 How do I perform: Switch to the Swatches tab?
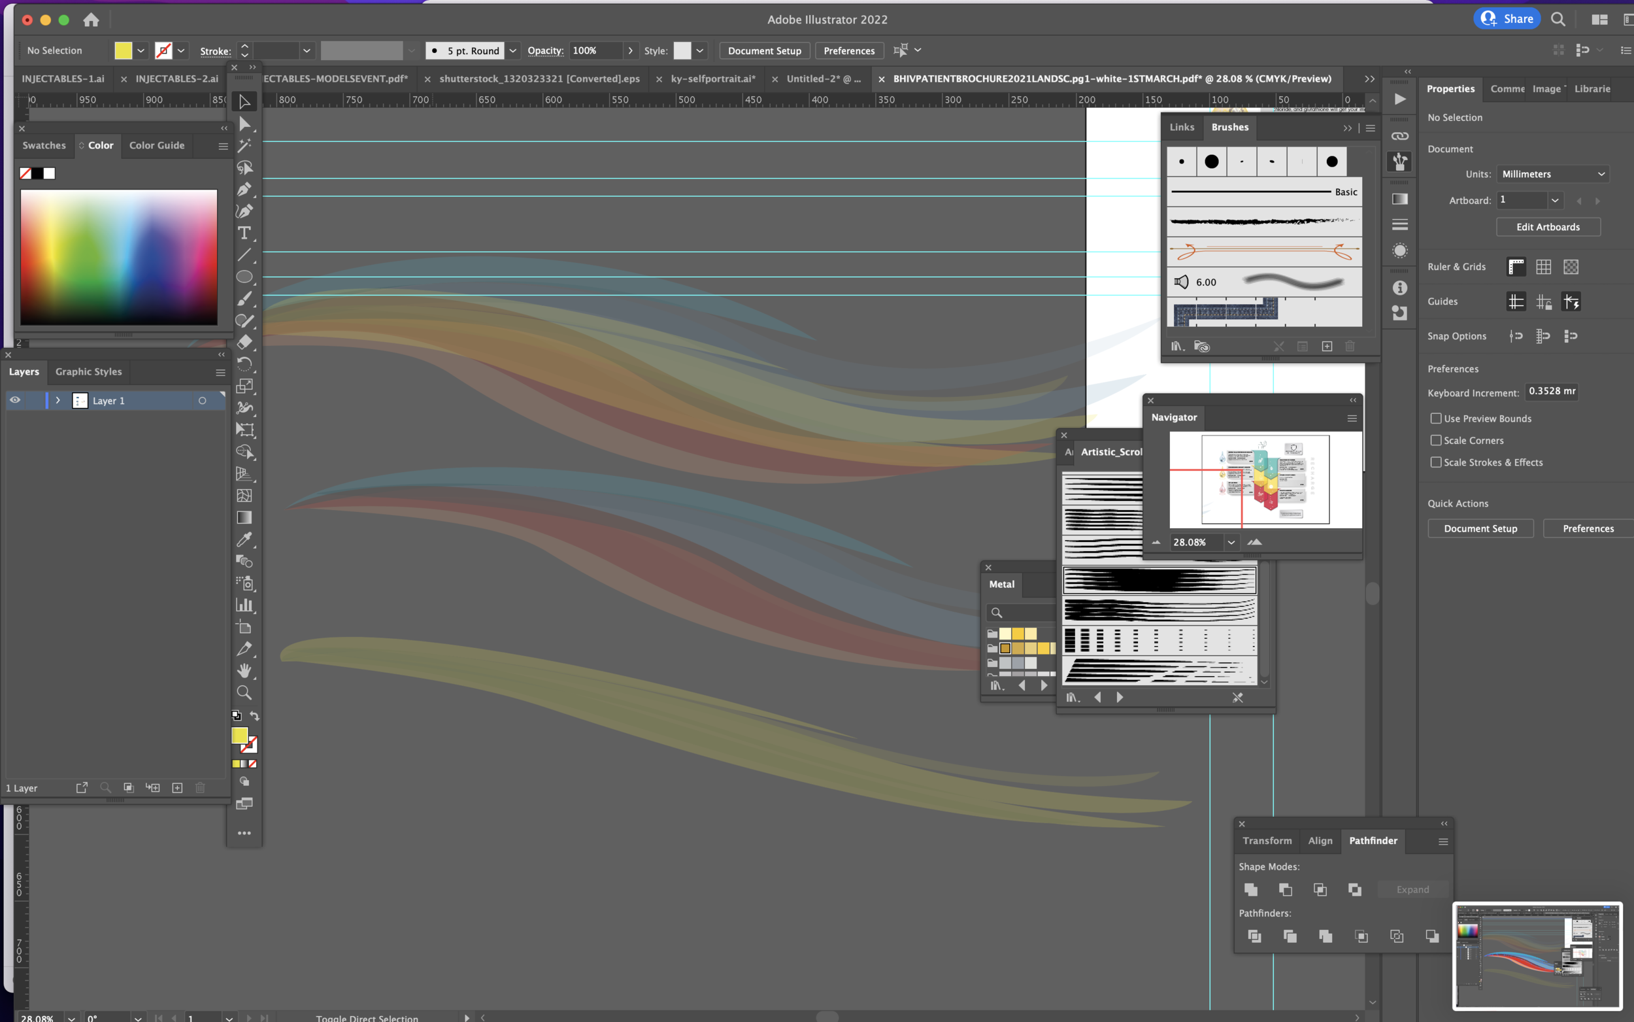click(x=44, y=145)
